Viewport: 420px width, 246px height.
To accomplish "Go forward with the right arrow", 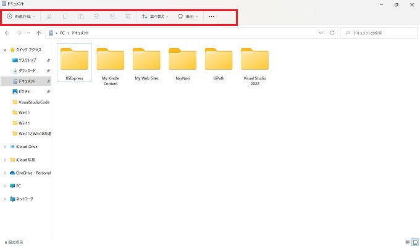I will (19, 33).
